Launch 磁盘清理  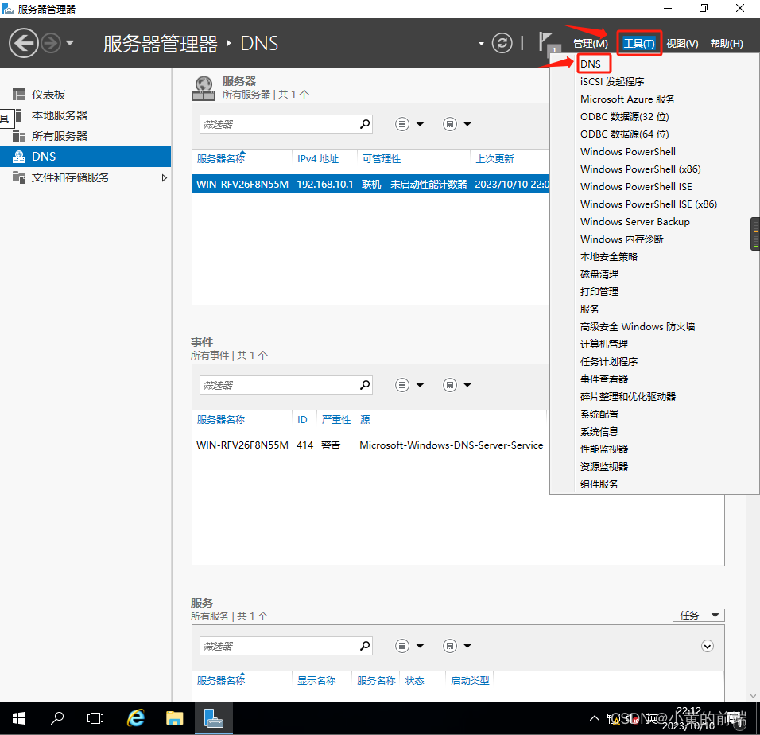(599, 274)
